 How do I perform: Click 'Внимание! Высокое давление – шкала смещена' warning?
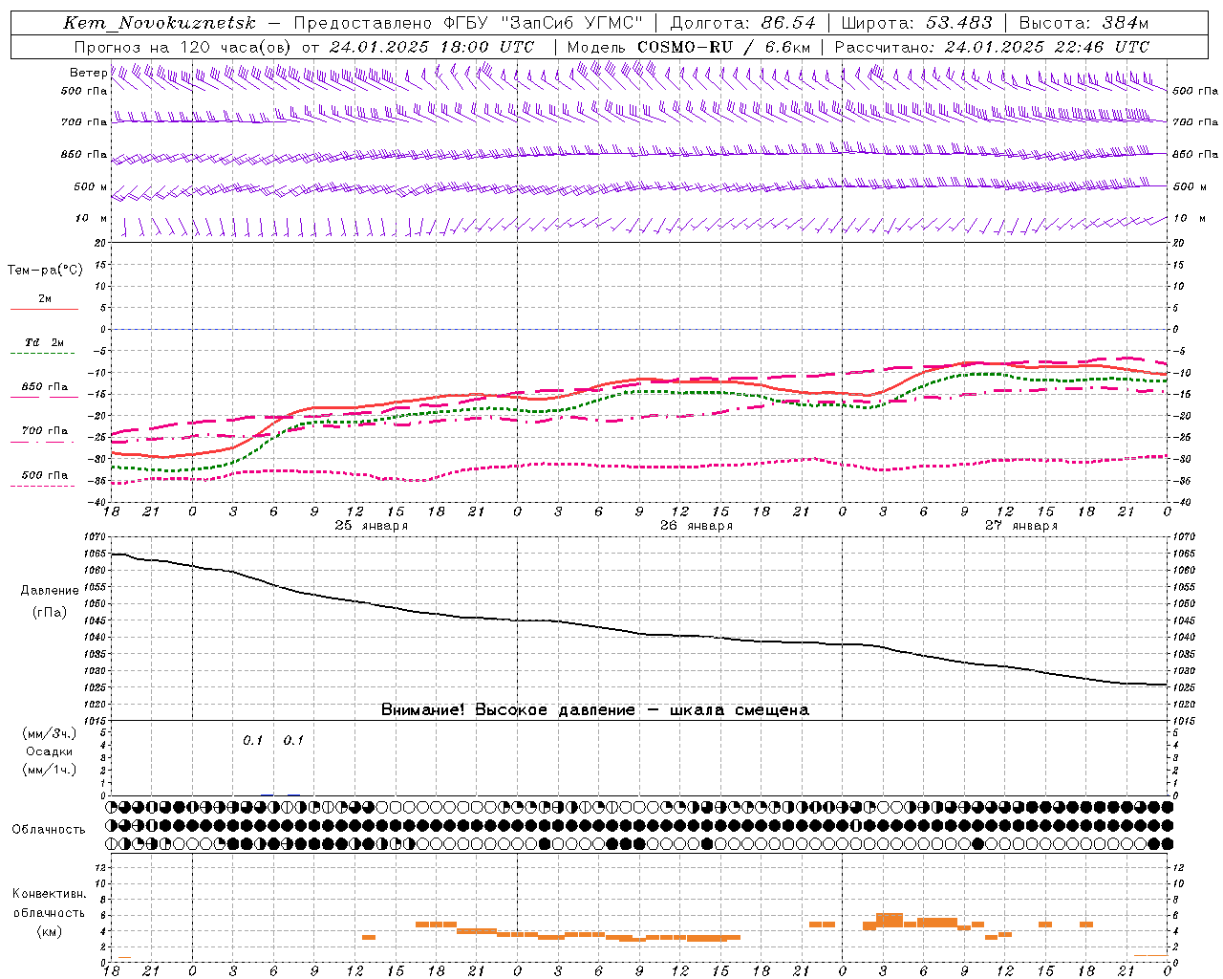(x=594, y=709)
